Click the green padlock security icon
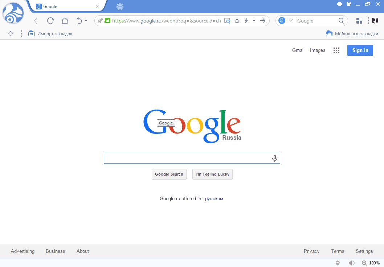This screenshot has height=267, width=384. point(107,21)
